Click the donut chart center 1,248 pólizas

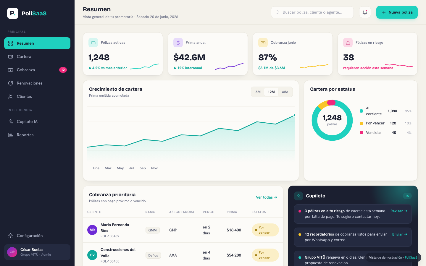(332, 120)
